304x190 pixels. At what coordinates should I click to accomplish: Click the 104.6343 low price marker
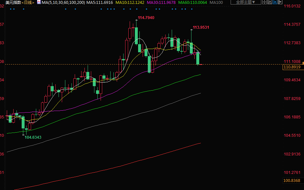tap(33, 137)
